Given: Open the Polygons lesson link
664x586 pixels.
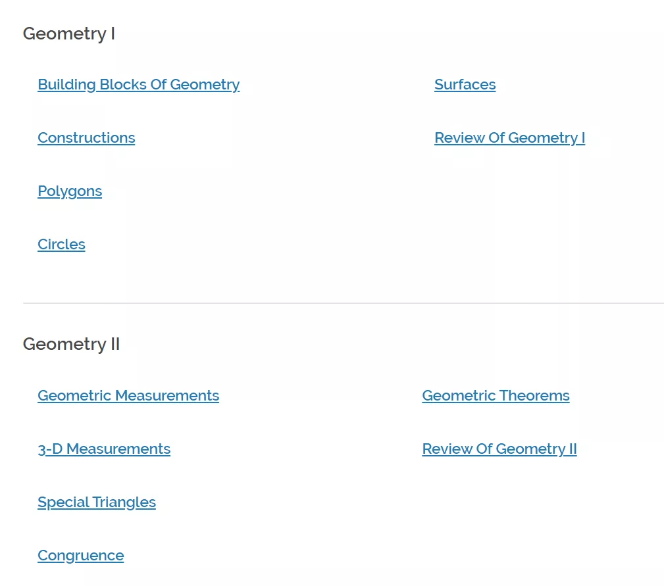Looking at the screenshot, I should point(70,191).
